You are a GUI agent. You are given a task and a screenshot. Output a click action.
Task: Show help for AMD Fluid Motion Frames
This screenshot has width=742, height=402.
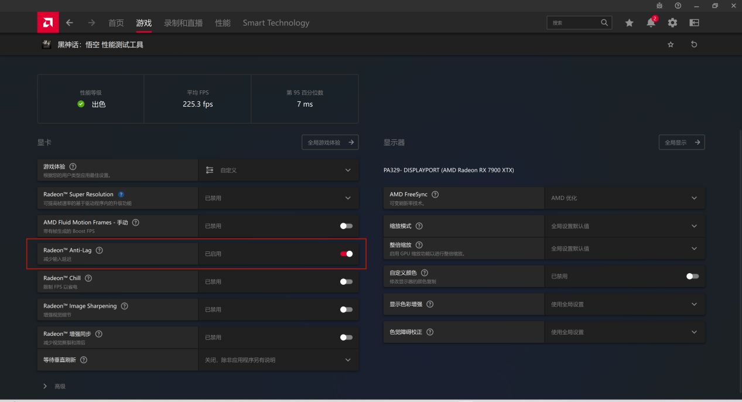point(136,223)
